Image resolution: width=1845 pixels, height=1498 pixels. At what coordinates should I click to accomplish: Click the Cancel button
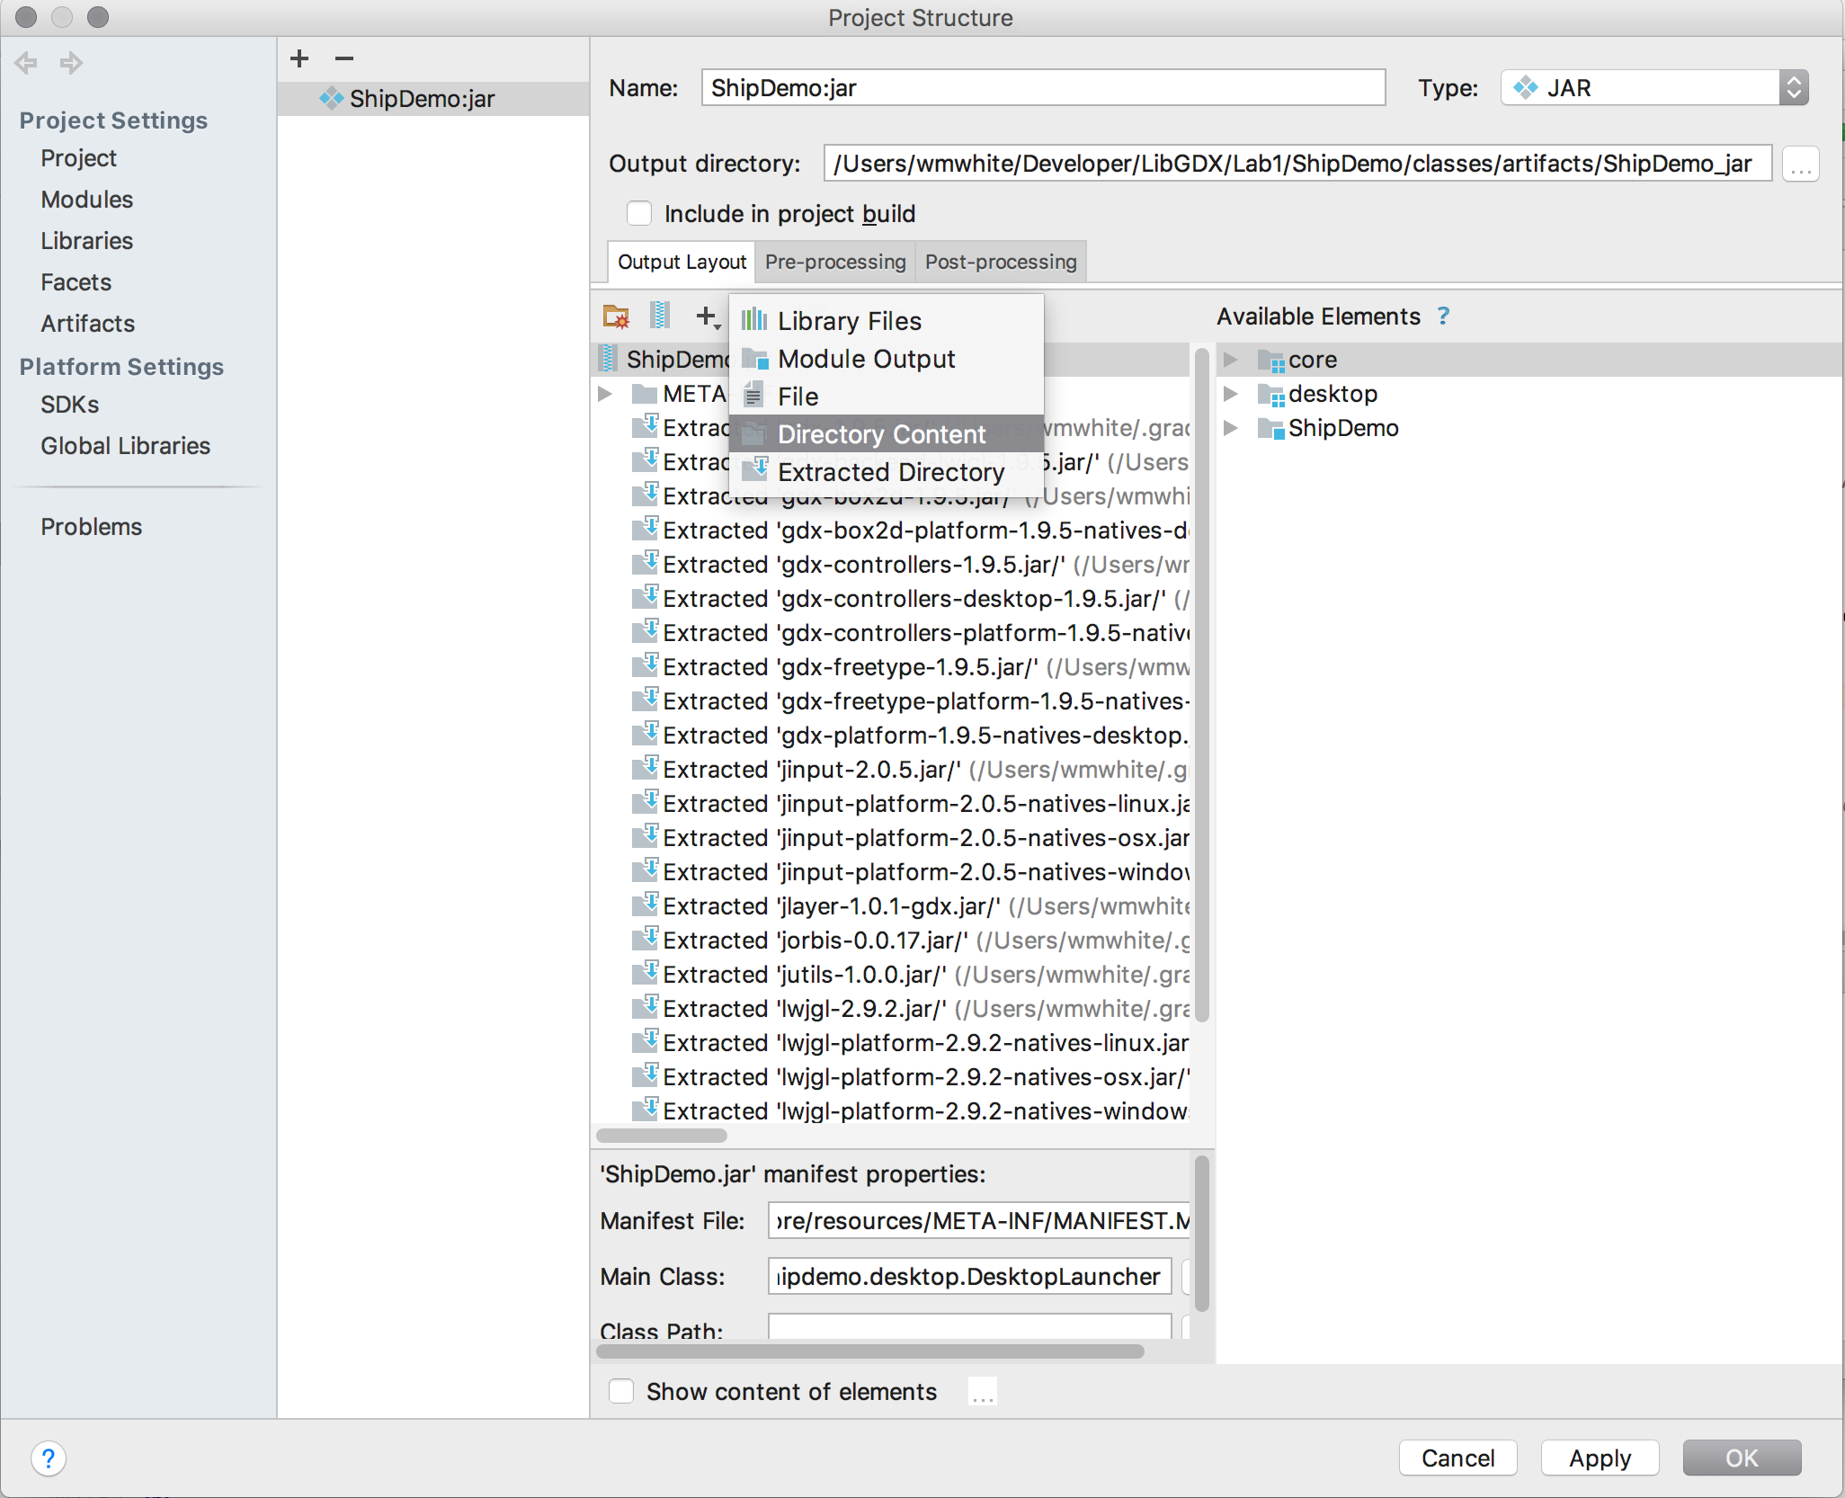(1457, 1458)
